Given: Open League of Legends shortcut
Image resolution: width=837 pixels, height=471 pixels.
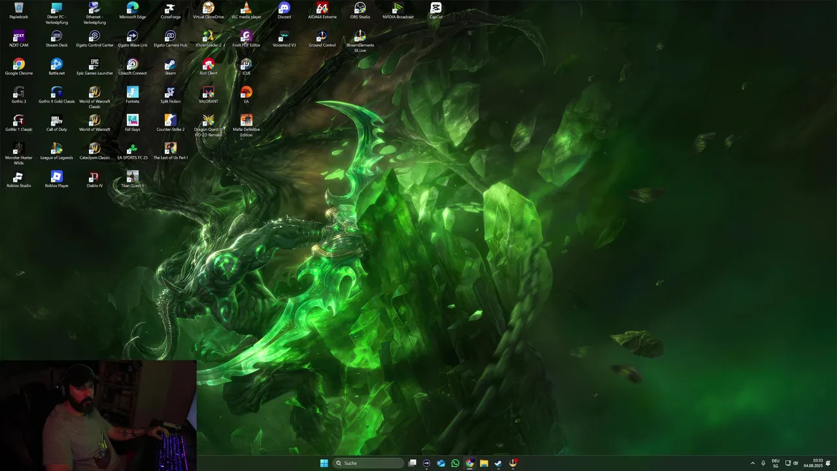Looking at the screenshot, I should pyautogui.click(x=57, y=151).
